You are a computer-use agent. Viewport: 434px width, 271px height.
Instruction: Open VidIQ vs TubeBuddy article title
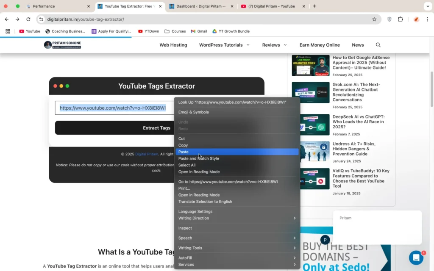click(361, 178)
